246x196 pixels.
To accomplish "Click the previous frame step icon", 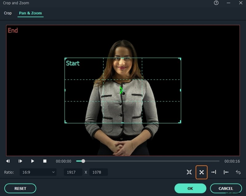I will pos(8,161).
